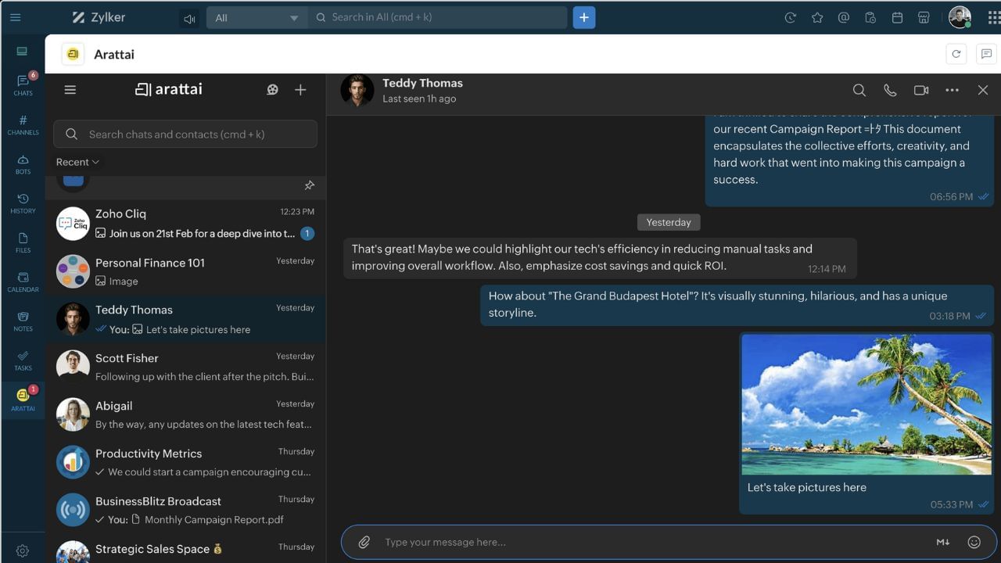Toggle markdown formatting in message box

tap(942, 542)
